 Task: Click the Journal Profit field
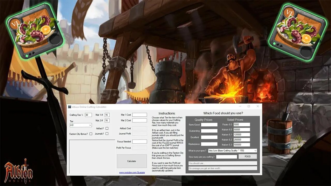tap(140, 134)
